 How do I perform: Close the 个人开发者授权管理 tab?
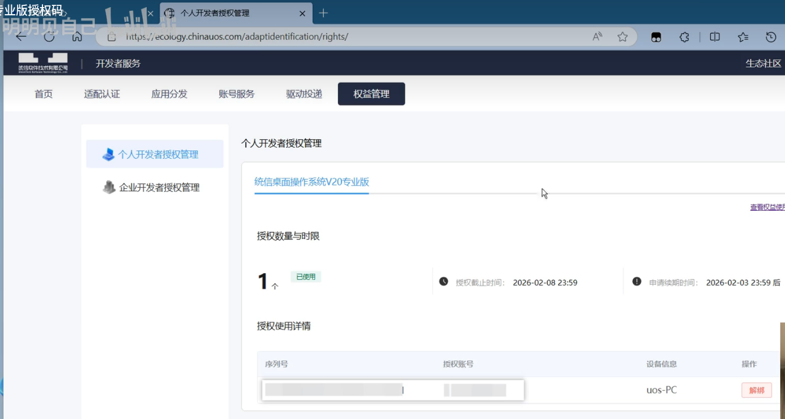point(303,13)
